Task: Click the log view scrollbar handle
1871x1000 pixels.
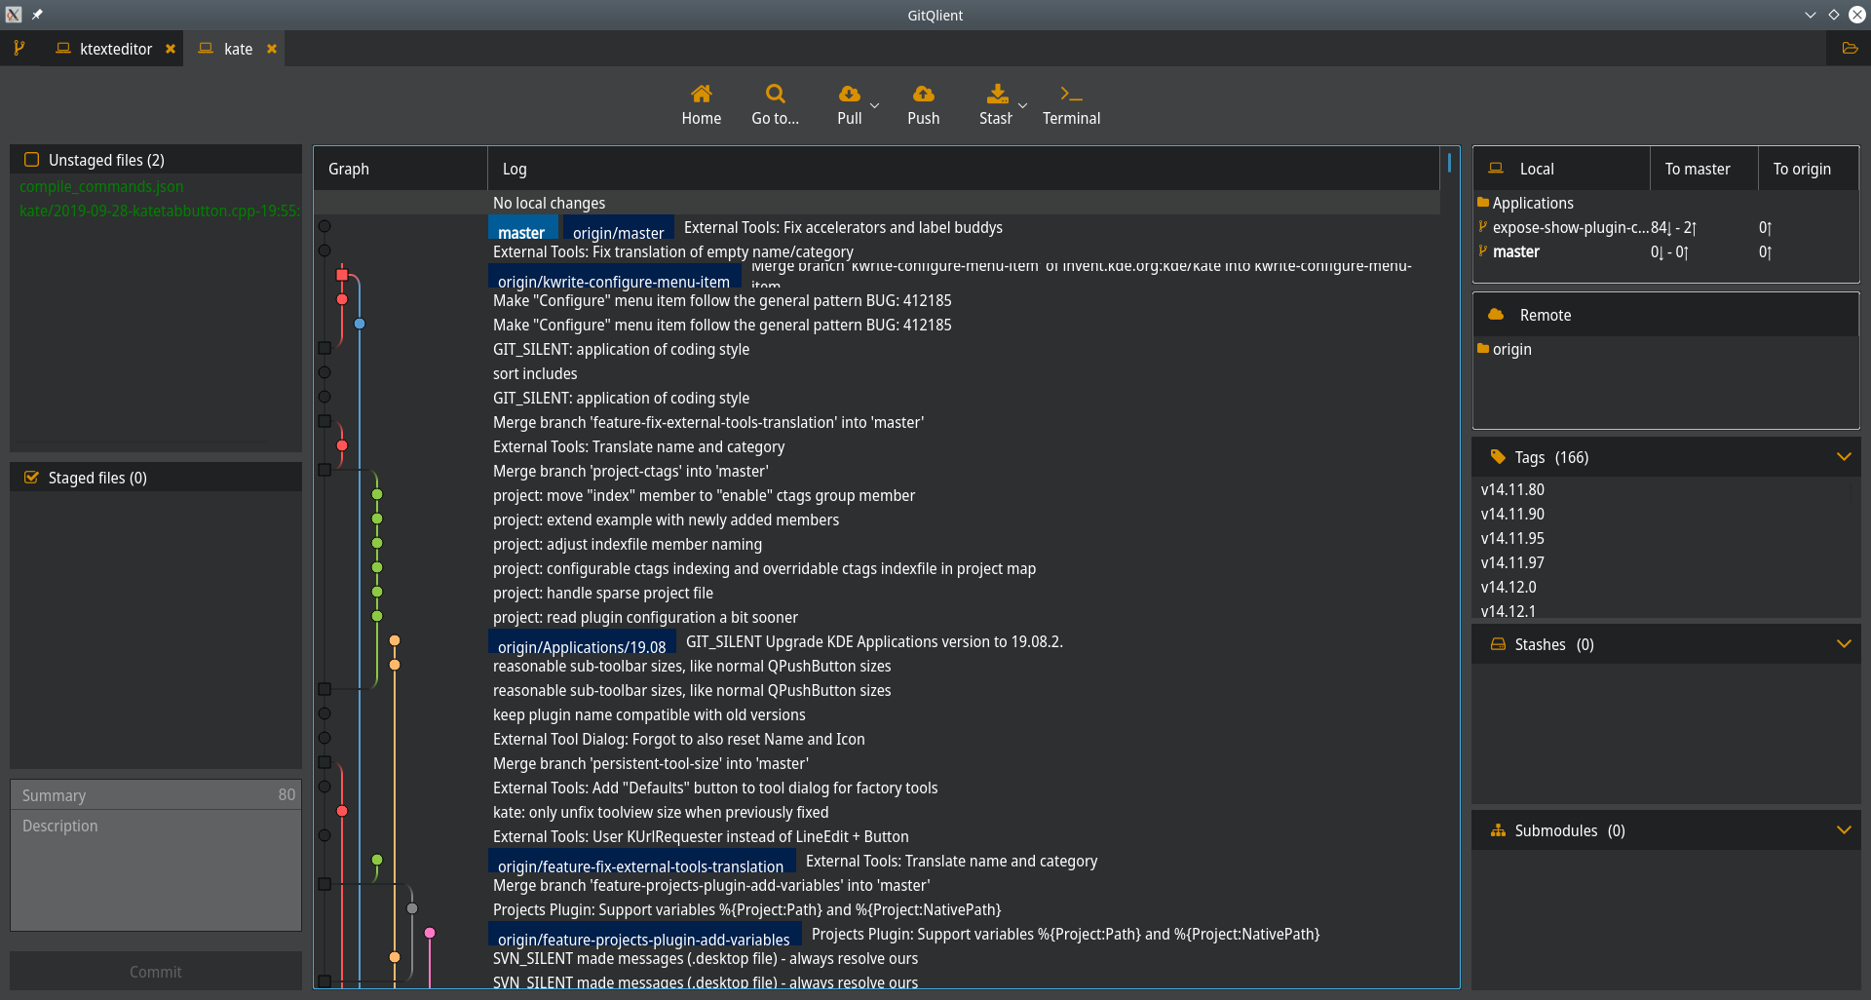Action: pos(1449,163)
